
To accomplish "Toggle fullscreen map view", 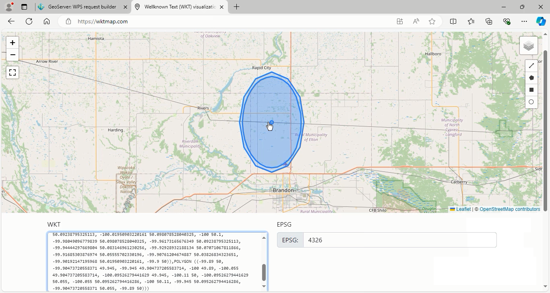I will (x=12, y=72).
